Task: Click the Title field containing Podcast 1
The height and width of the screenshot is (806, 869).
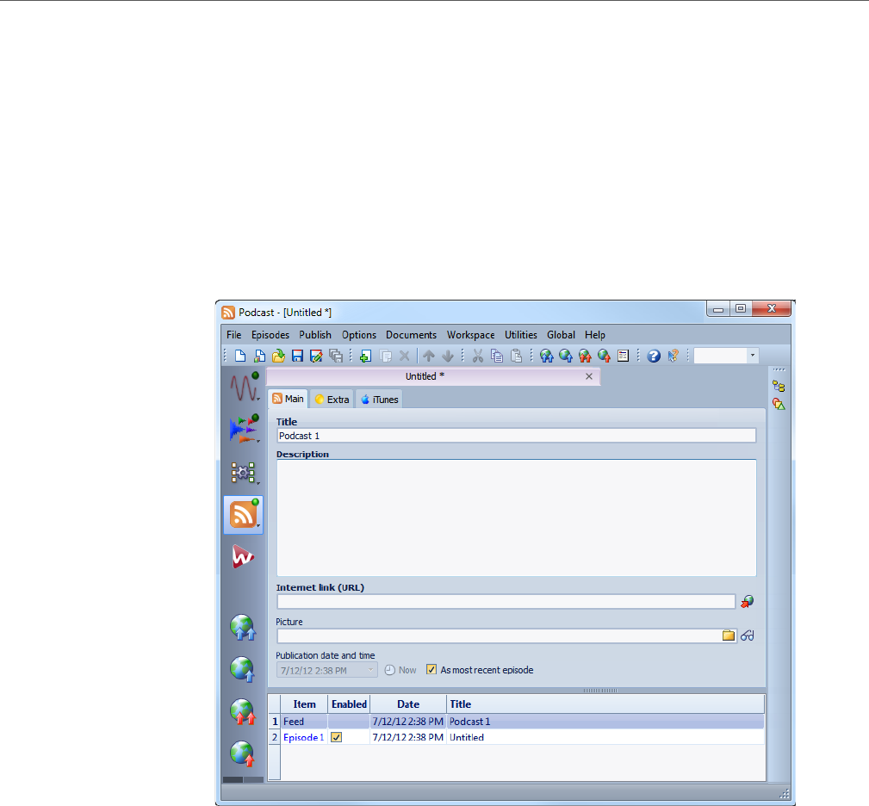Action: 517,436
